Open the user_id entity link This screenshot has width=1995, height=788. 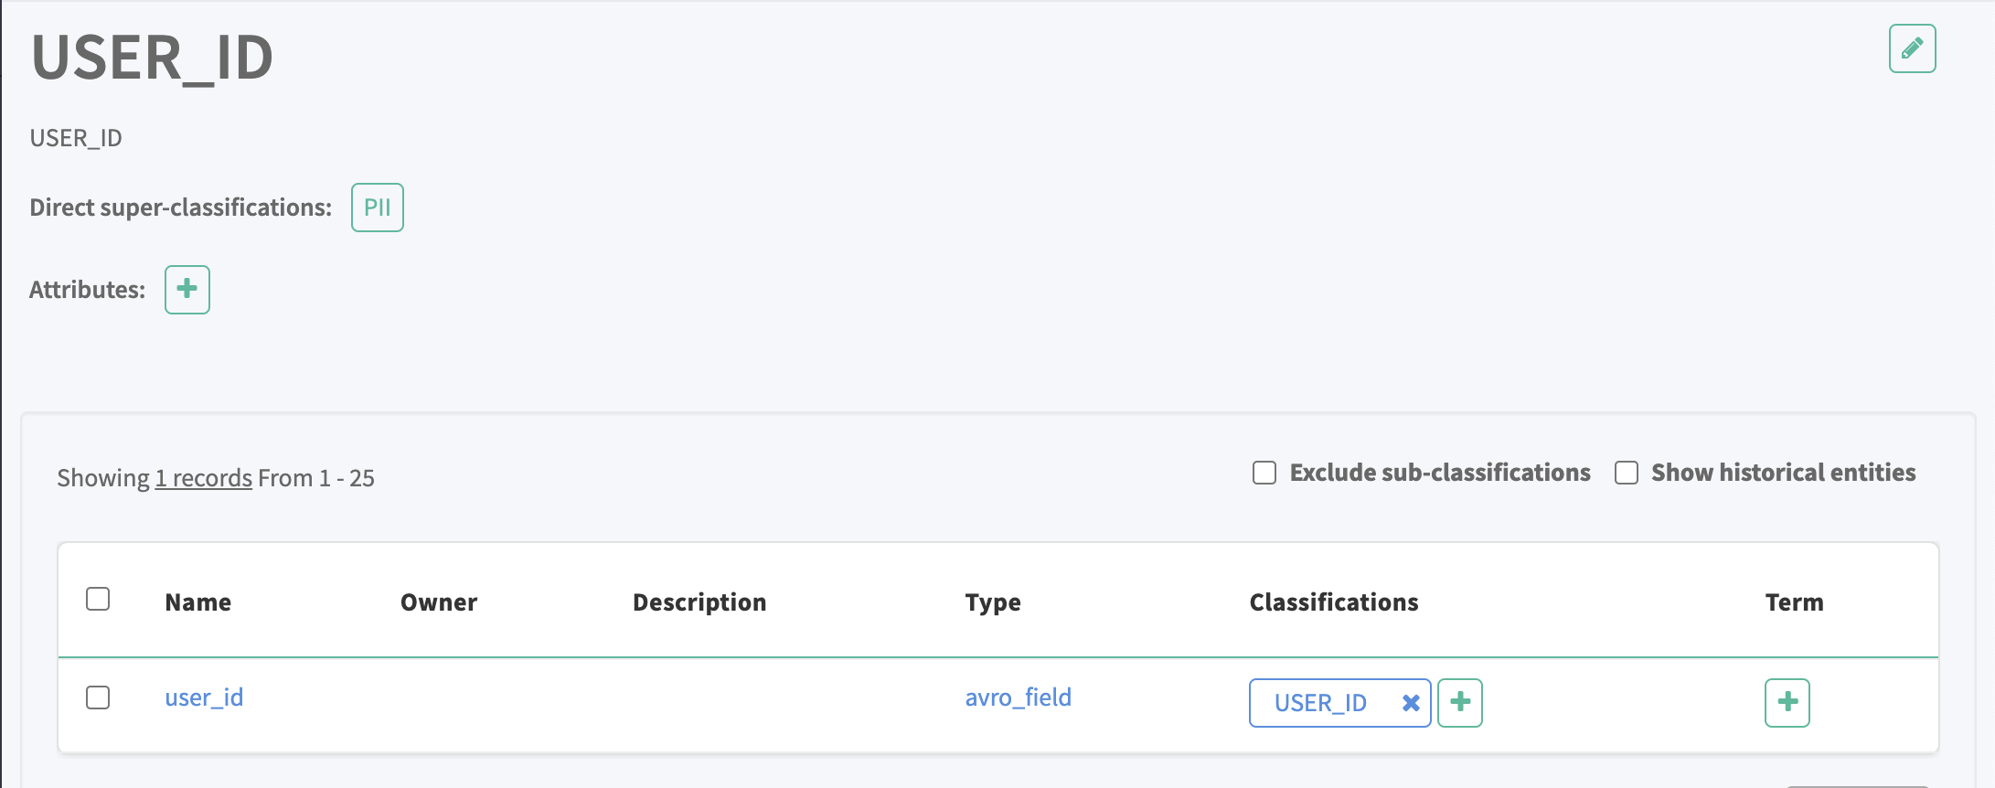[204, 697]
